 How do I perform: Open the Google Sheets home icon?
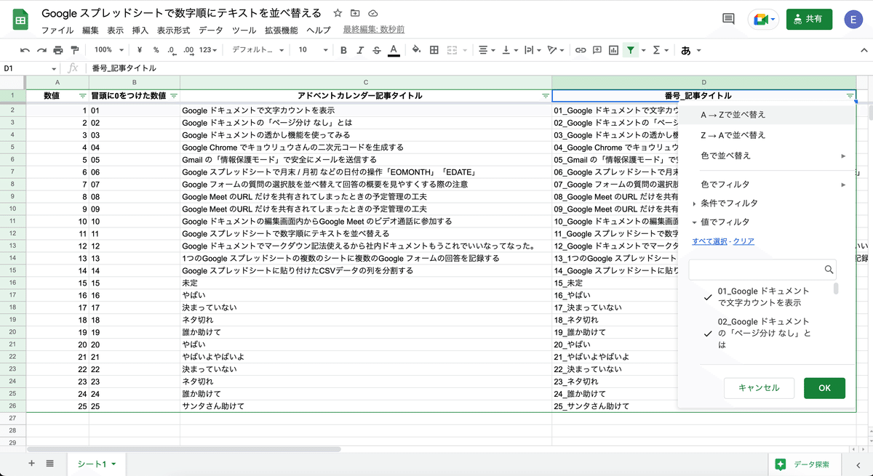point(20,21)
